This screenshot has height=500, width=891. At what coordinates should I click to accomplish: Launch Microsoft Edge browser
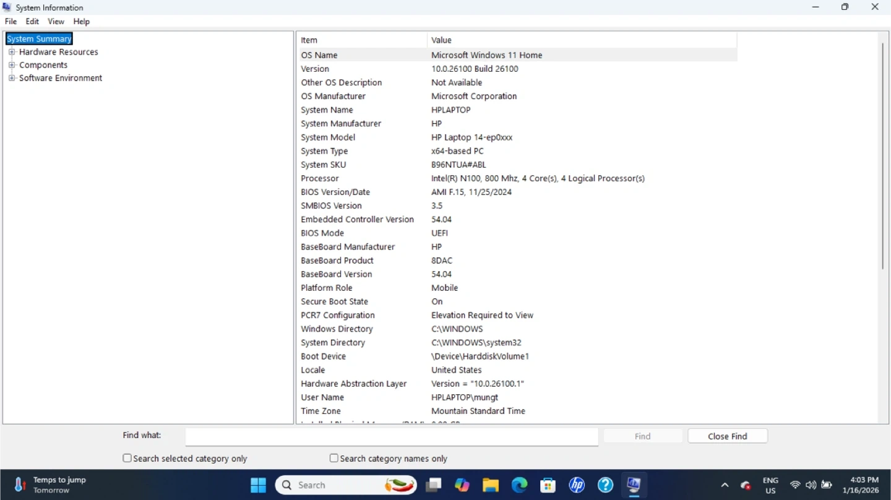coord(519,485)
